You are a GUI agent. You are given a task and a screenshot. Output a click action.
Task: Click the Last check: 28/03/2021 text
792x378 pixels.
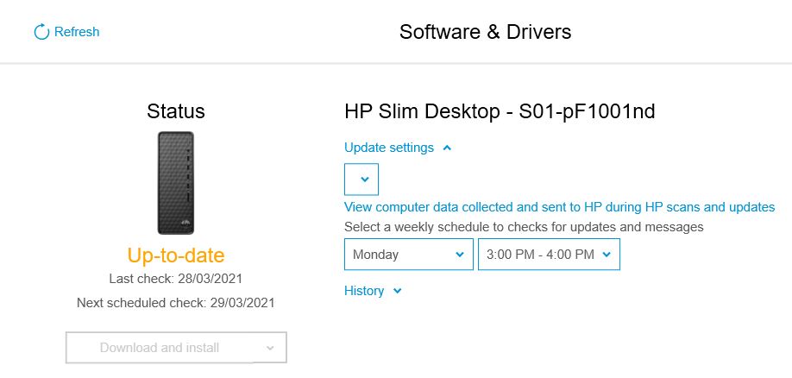click(x=176, y=279)
